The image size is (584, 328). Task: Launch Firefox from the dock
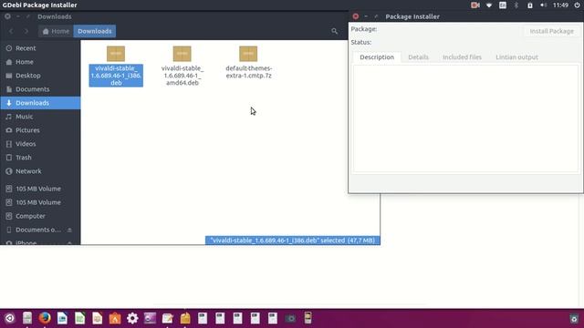(x=45, y=318)
